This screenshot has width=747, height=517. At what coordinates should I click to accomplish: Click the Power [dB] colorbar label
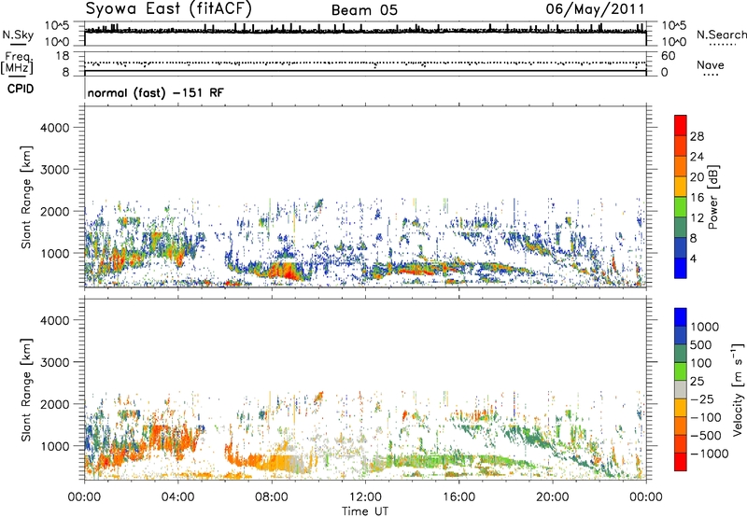712,197
